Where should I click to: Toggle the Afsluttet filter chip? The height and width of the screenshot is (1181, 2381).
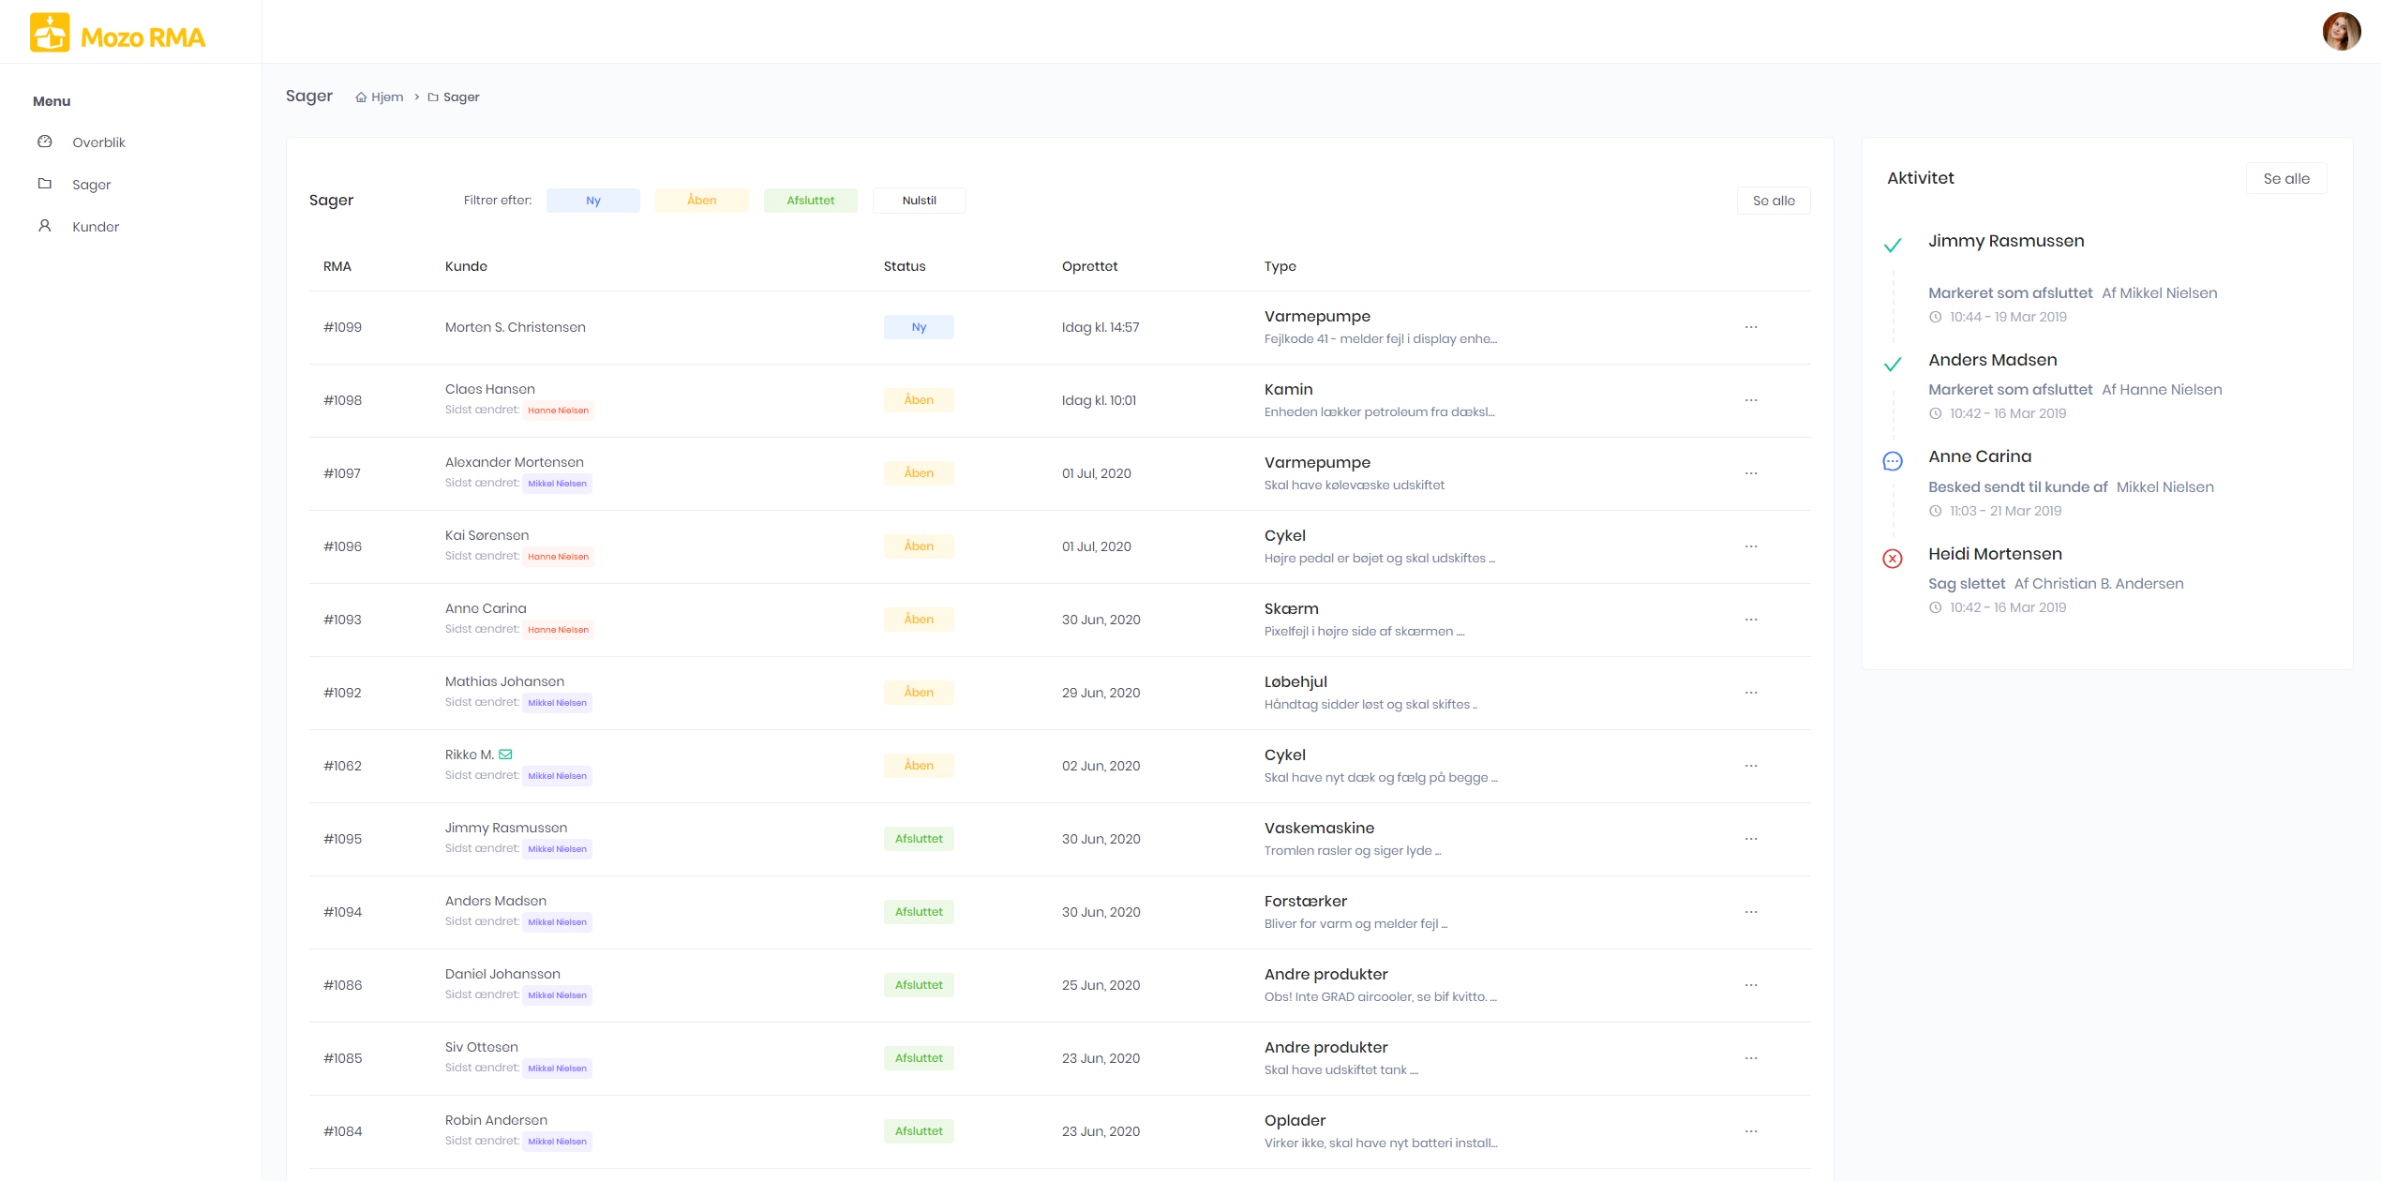click(810, 201)
